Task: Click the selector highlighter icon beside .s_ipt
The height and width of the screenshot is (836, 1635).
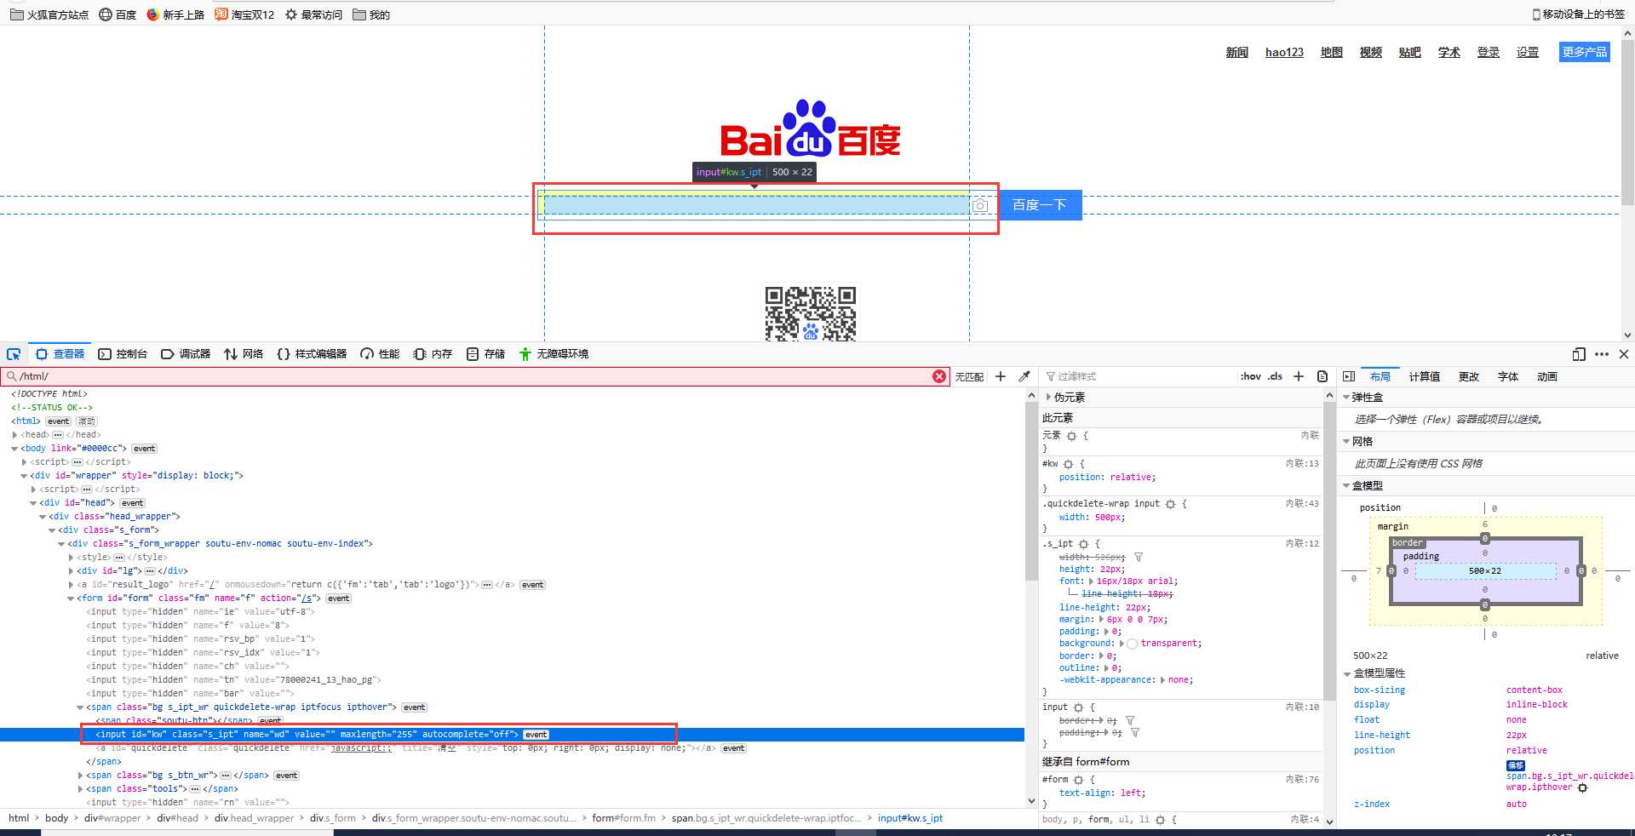Action: coord(1083,544)
